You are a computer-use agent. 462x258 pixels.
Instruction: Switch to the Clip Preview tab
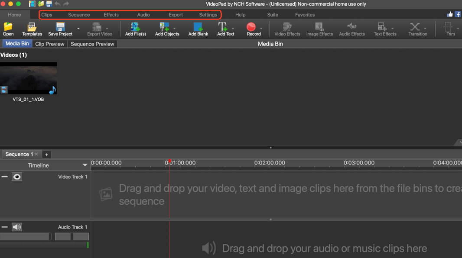tap(50, 44)
